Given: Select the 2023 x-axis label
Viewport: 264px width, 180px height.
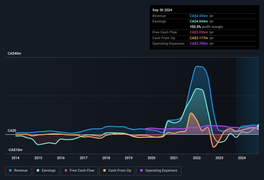Looking at the screenshot, I should [219, 158].
